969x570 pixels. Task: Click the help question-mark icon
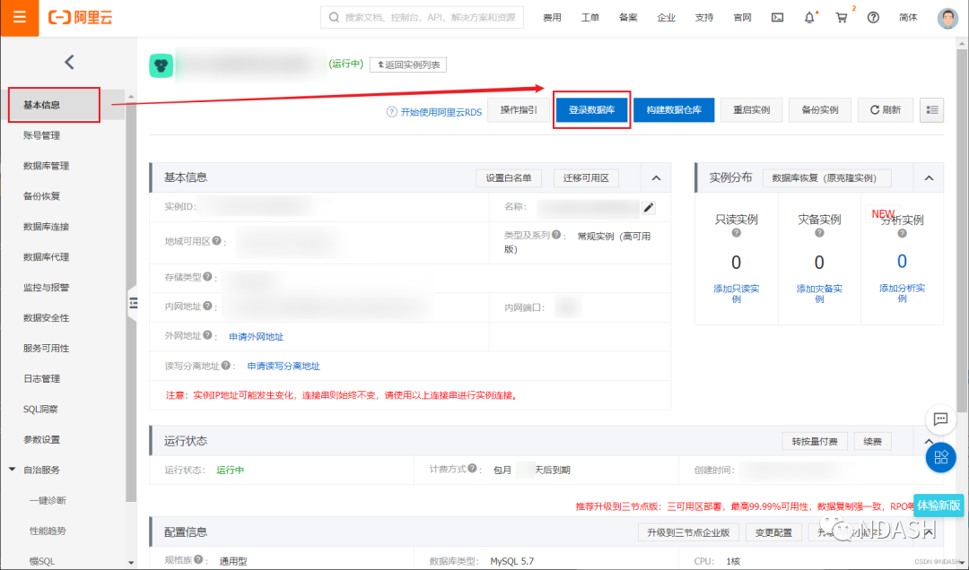click(x=873, y=17)
